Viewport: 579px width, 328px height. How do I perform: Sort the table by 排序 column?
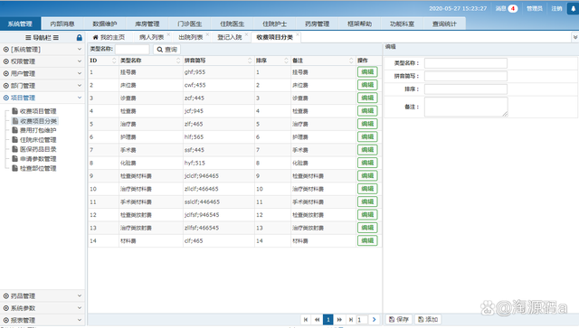coord(286,61)
